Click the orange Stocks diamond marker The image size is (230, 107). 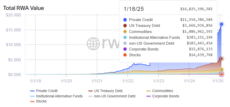pos(221,74)
